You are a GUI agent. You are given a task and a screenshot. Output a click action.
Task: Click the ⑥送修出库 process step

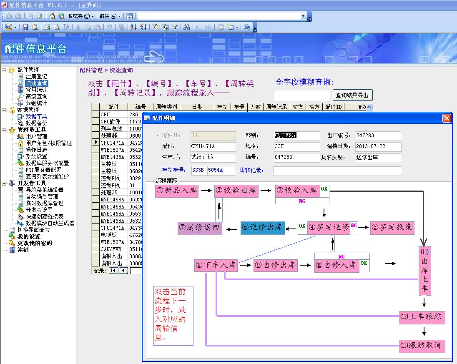(x=263, y=228)
